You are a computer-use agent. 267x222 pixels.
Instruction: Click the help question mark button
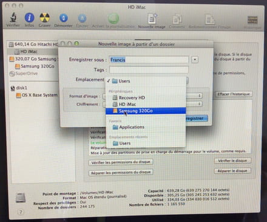(x=21, y=212)
